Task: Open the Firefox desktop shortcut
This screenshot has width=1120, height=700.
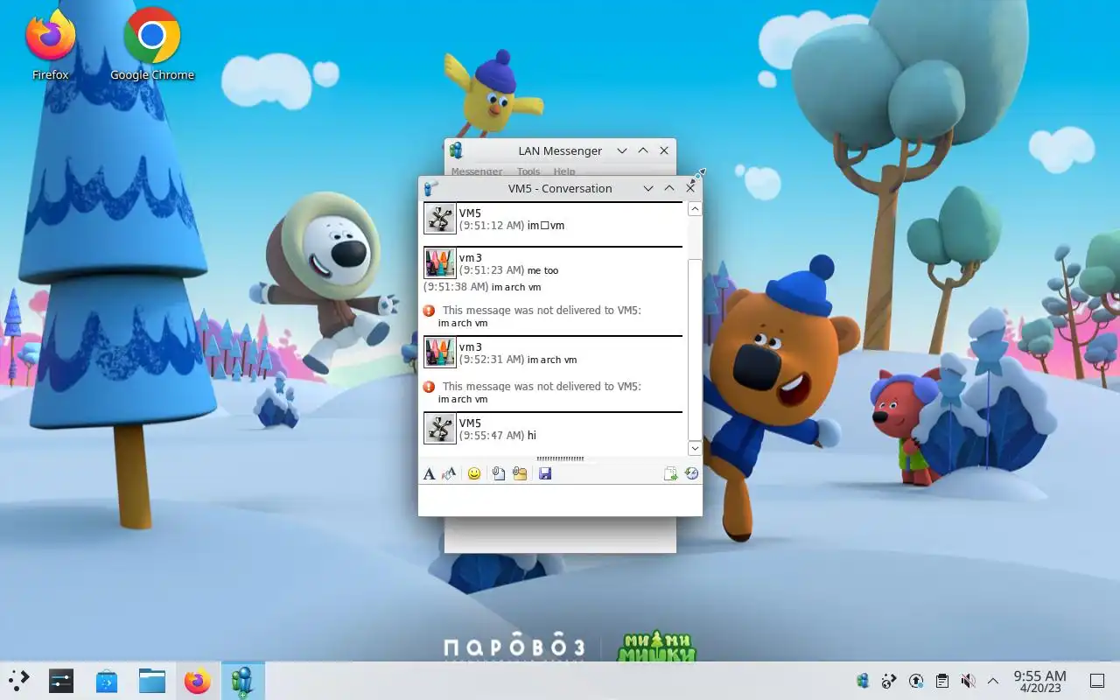Action: click(x=50, y=45)
